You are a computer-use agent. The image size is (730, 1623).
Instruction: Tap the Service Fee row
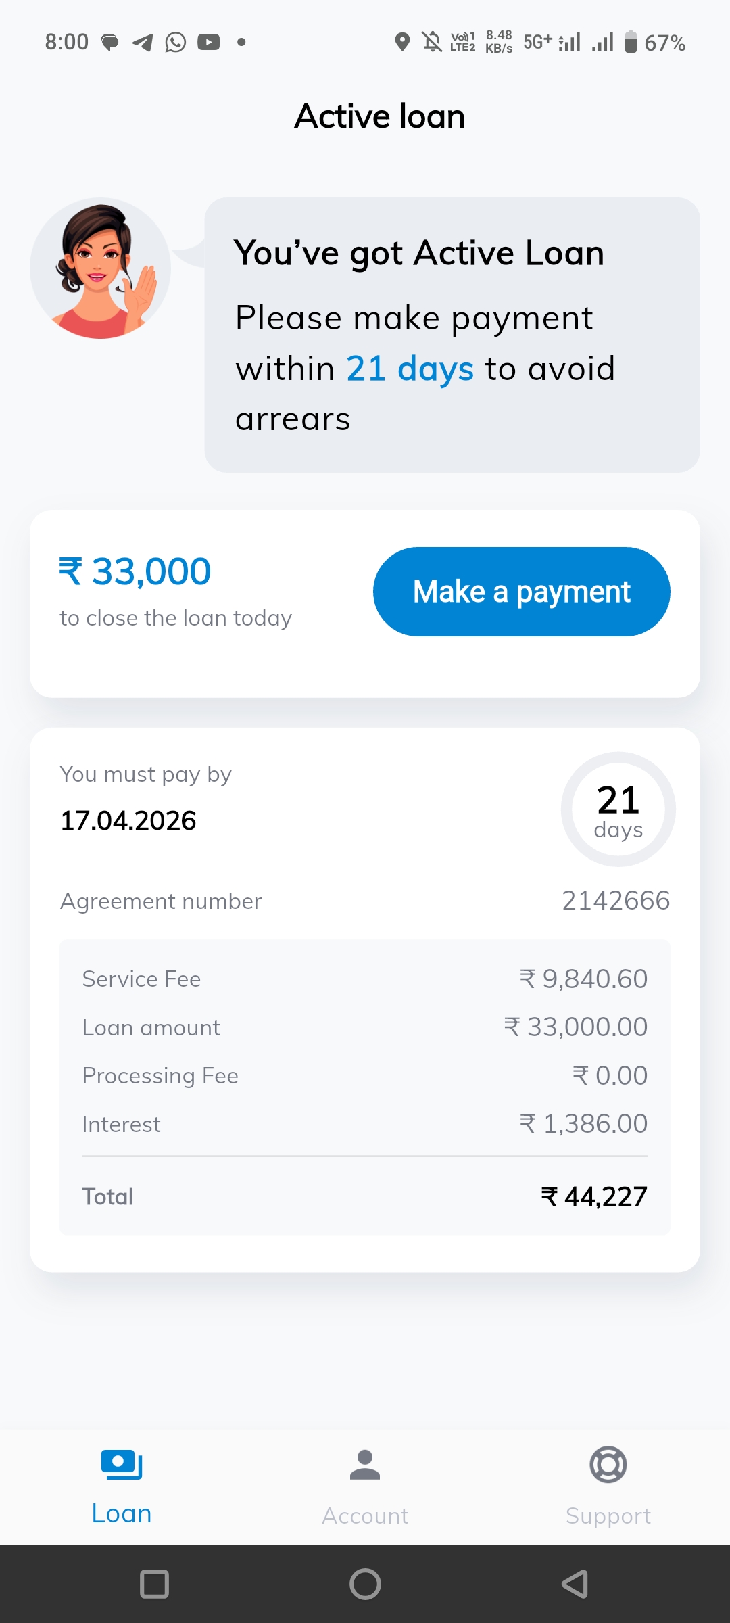pyautogui.click(x=365, y=979)
